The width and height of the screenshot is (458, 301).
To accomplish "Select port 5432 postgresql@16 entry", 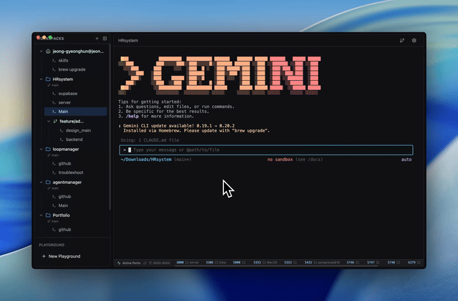I will click(322, 262).
